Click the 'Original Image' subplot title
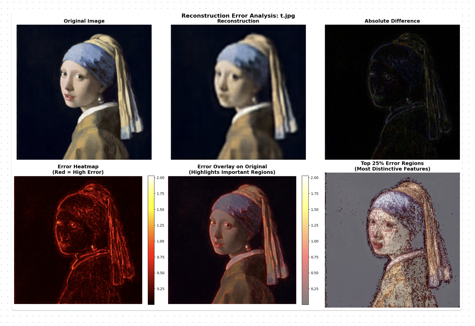Screen dimensions: 475x326 point(84,21)
